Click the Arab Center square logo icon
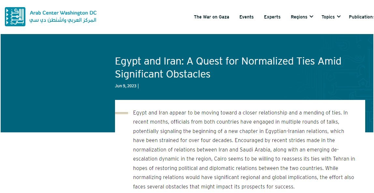374x193 pixels. pos(15,17)
